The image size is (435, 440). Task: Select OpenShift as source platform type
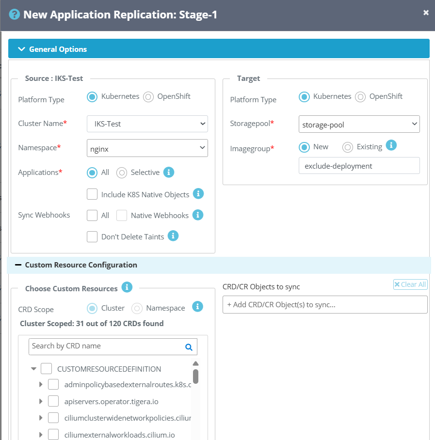click(148, 97)
